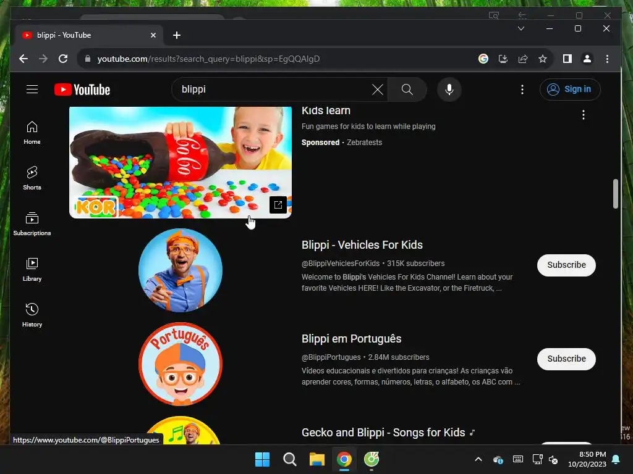Click the address bar URL

208,59
